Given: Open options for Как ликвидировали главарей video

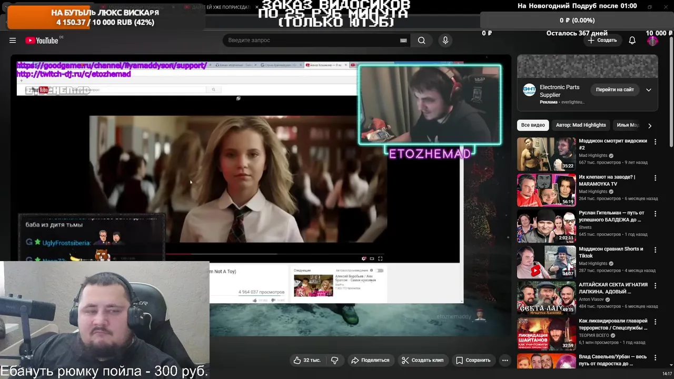Looking at the screenshot, I should 655,322.
